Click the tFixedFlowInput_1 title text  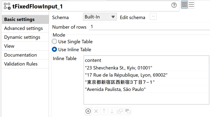click(x=37, y=6)
